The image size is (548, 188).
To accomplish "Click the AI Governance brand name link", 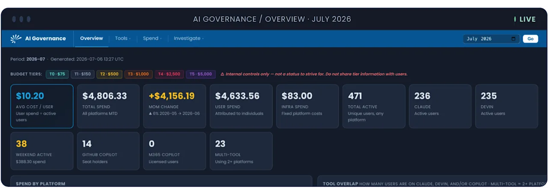I will coord(45,38).
